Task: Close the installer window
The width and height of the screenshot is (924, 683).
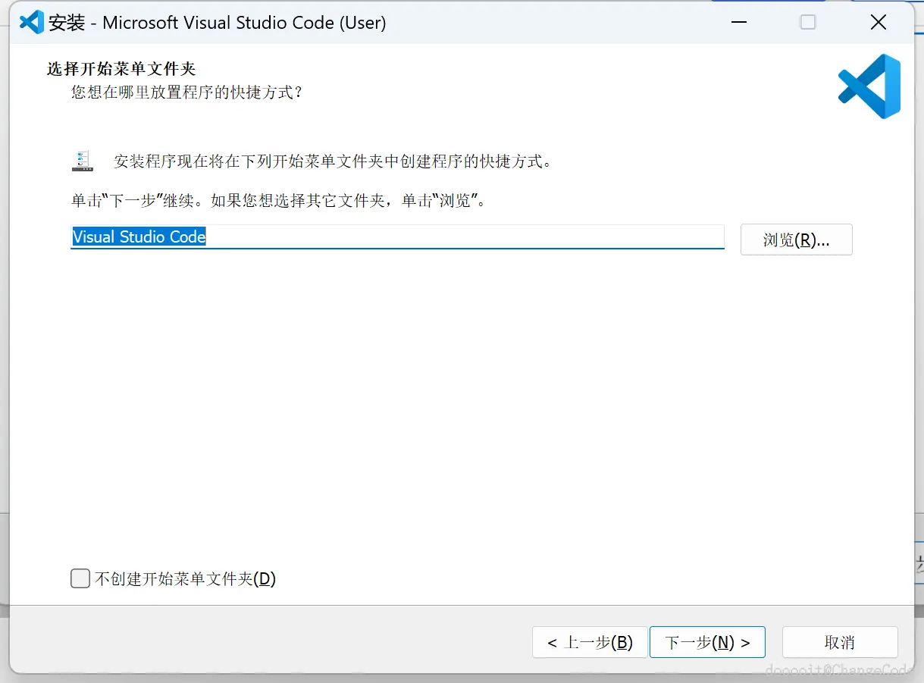Action: [879, 23]
